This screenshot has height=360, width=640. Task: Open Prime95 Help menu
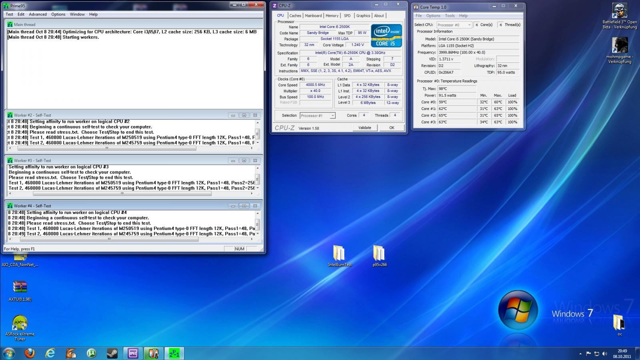tap(93, 14)
